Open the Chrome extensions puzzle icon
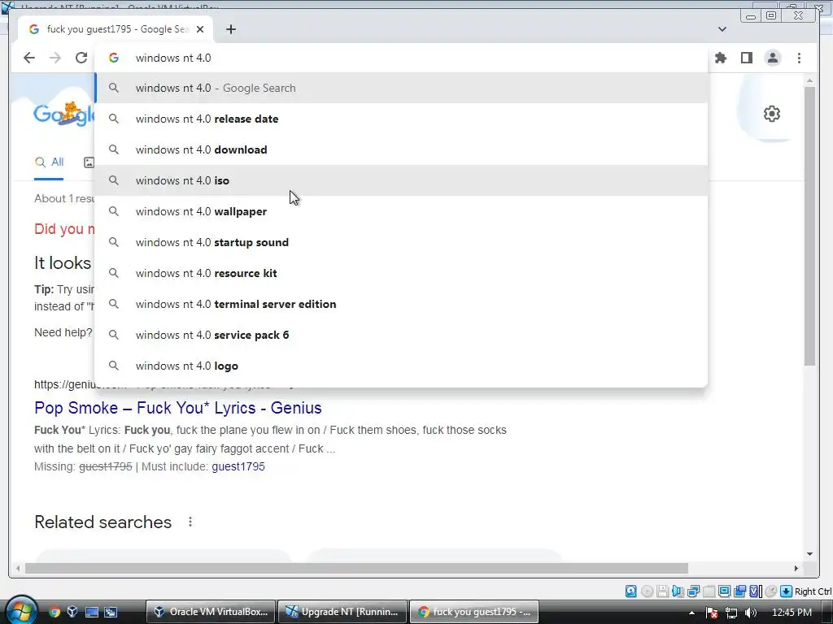Viewport: 833px width, 624px height. click(x=721, y=58)
